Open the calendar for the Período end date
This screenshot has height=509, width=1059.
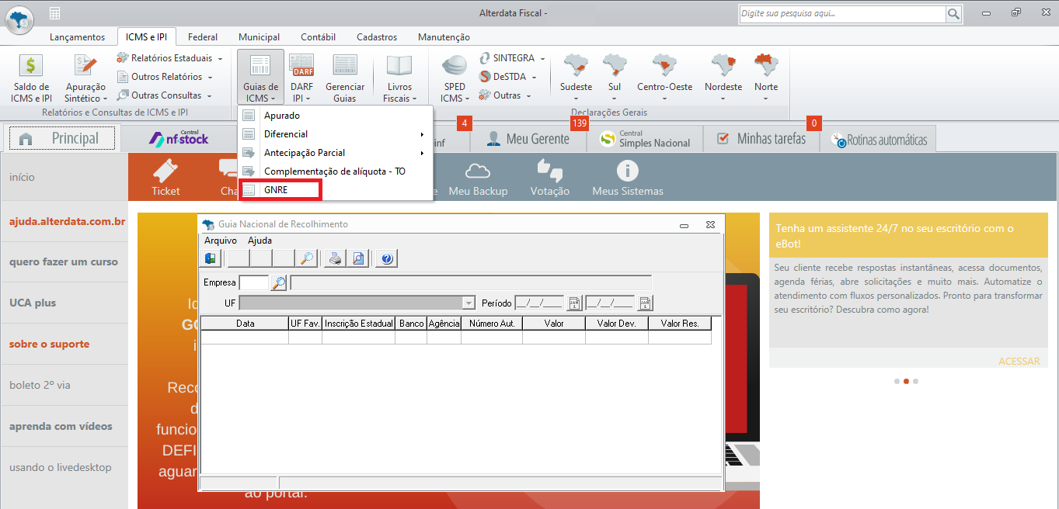coord(646,303)
